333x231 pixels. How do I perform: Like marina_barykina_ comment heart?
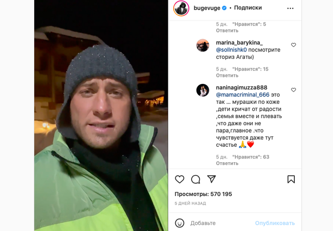point(293,45)
